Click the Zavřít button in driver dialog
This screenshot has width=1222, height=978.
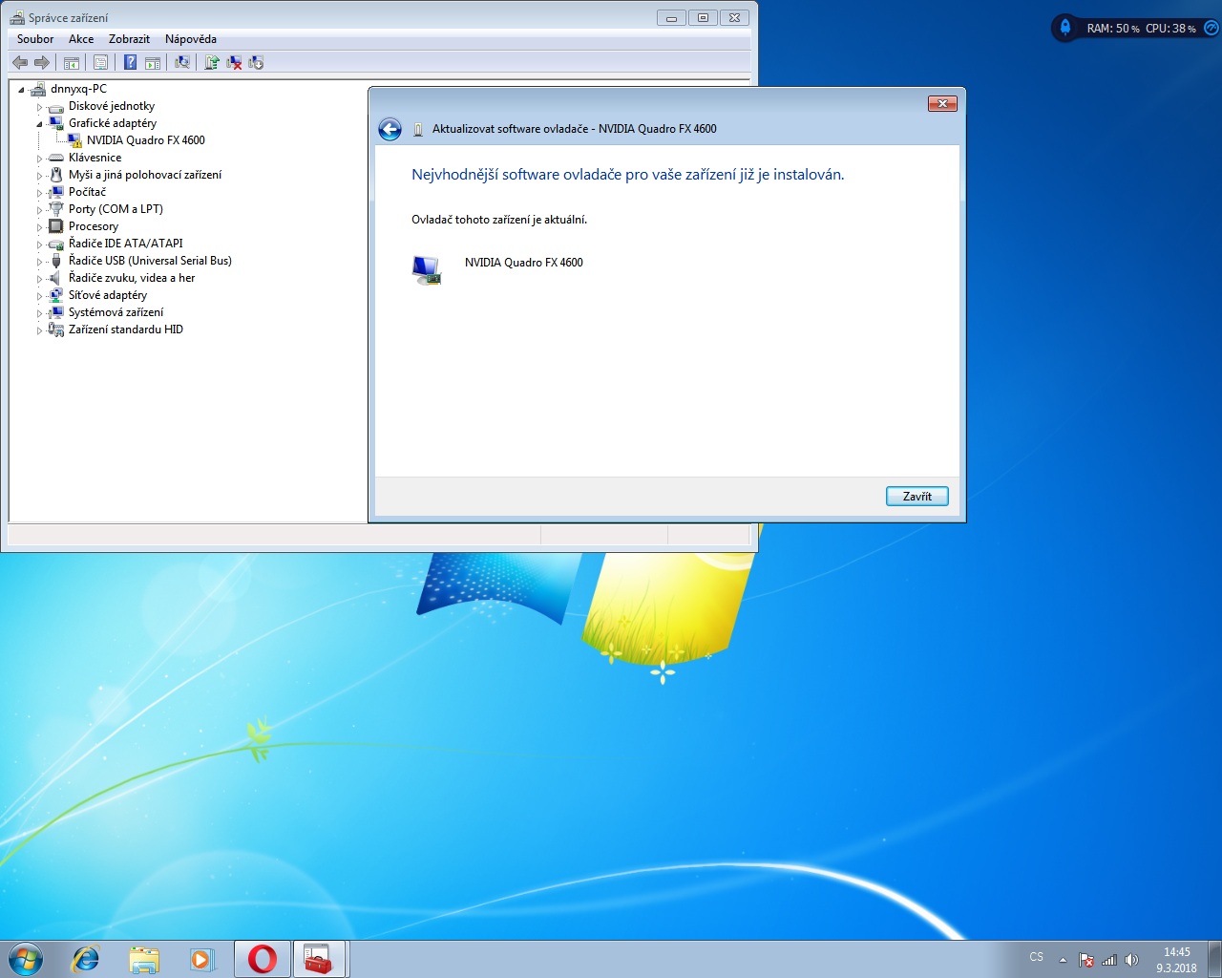(917, 497)
